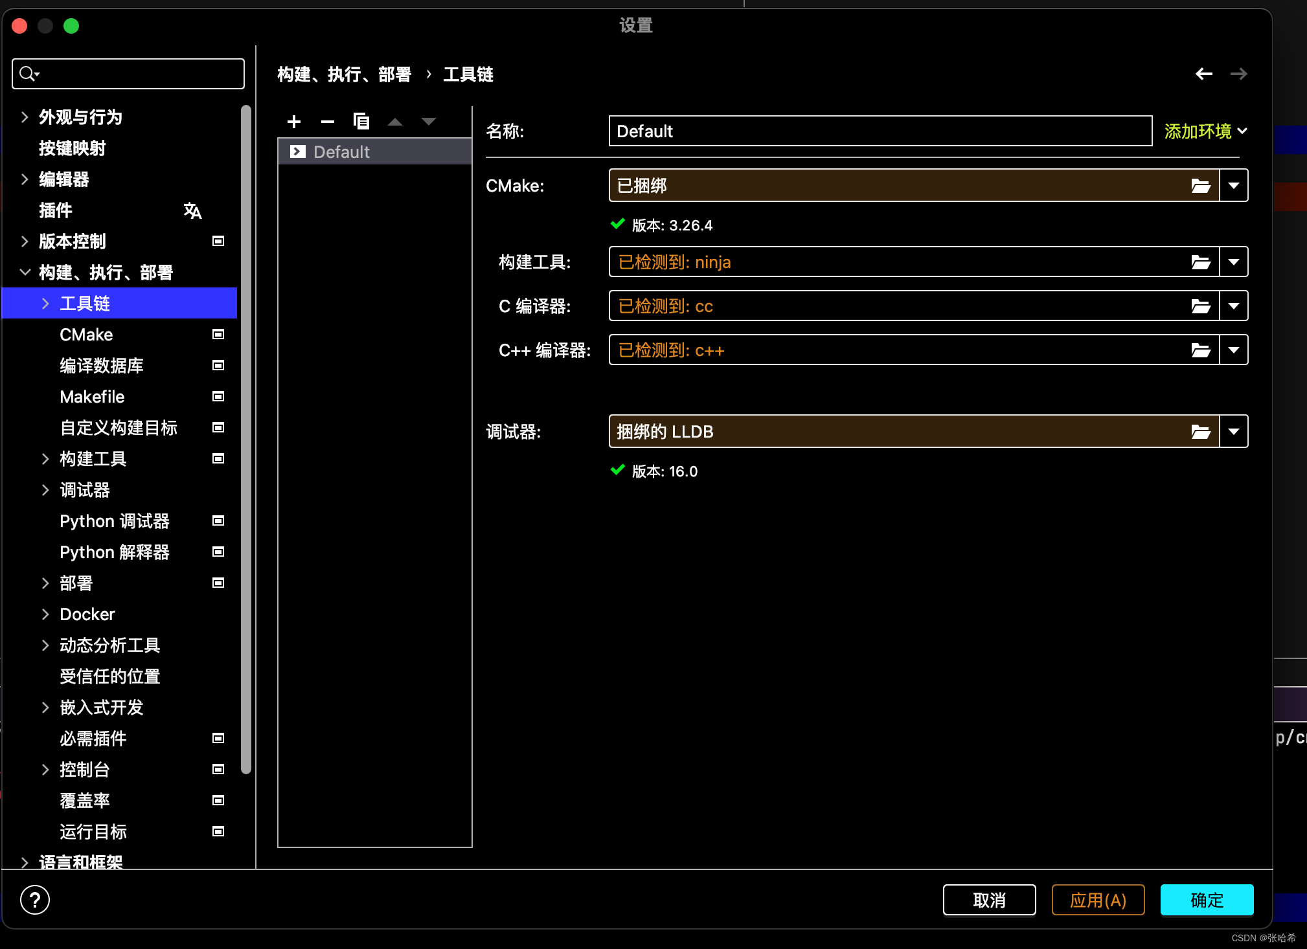
Task: Remove the selected toolchain using minus icon
Action: pyautogui.click(x=327, y=122)
